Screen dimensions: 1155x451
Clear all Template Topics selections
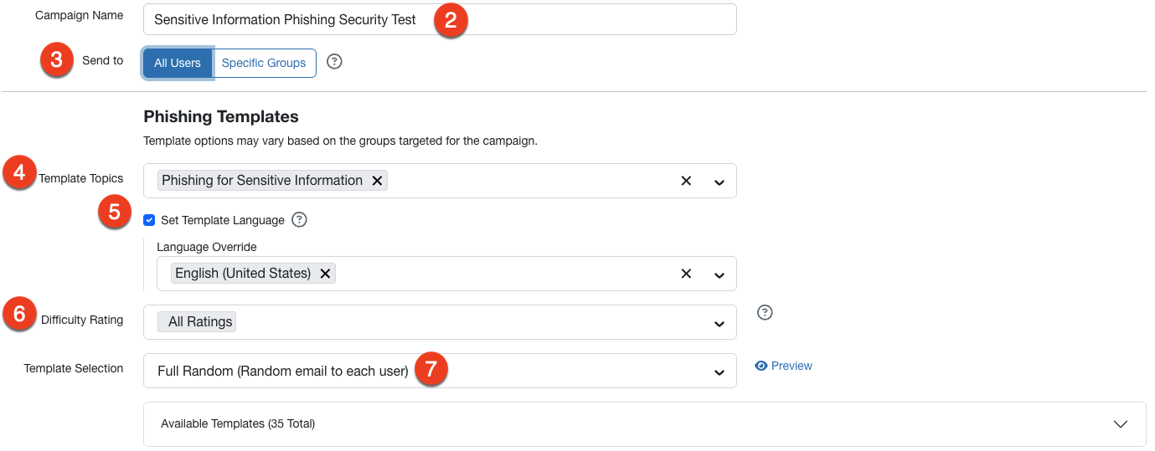point(686,181)
